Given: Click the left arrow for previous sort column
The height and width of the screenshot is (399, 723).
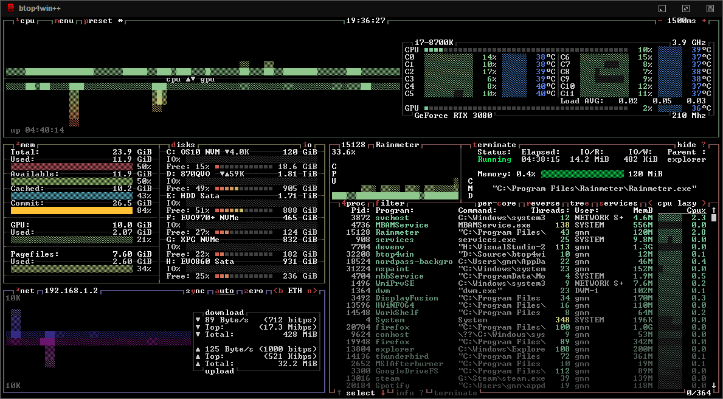Looking at the screenshot, I should 649,203.
